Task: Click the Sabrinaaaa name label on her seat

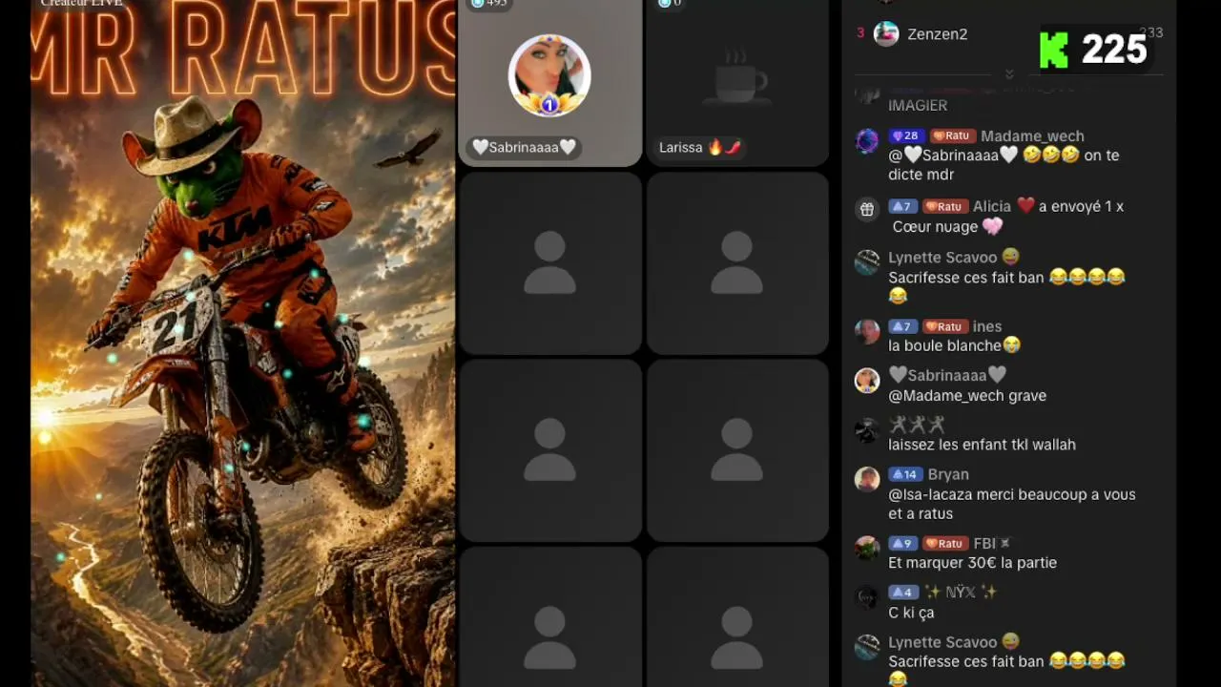Action: pos(525,148)
